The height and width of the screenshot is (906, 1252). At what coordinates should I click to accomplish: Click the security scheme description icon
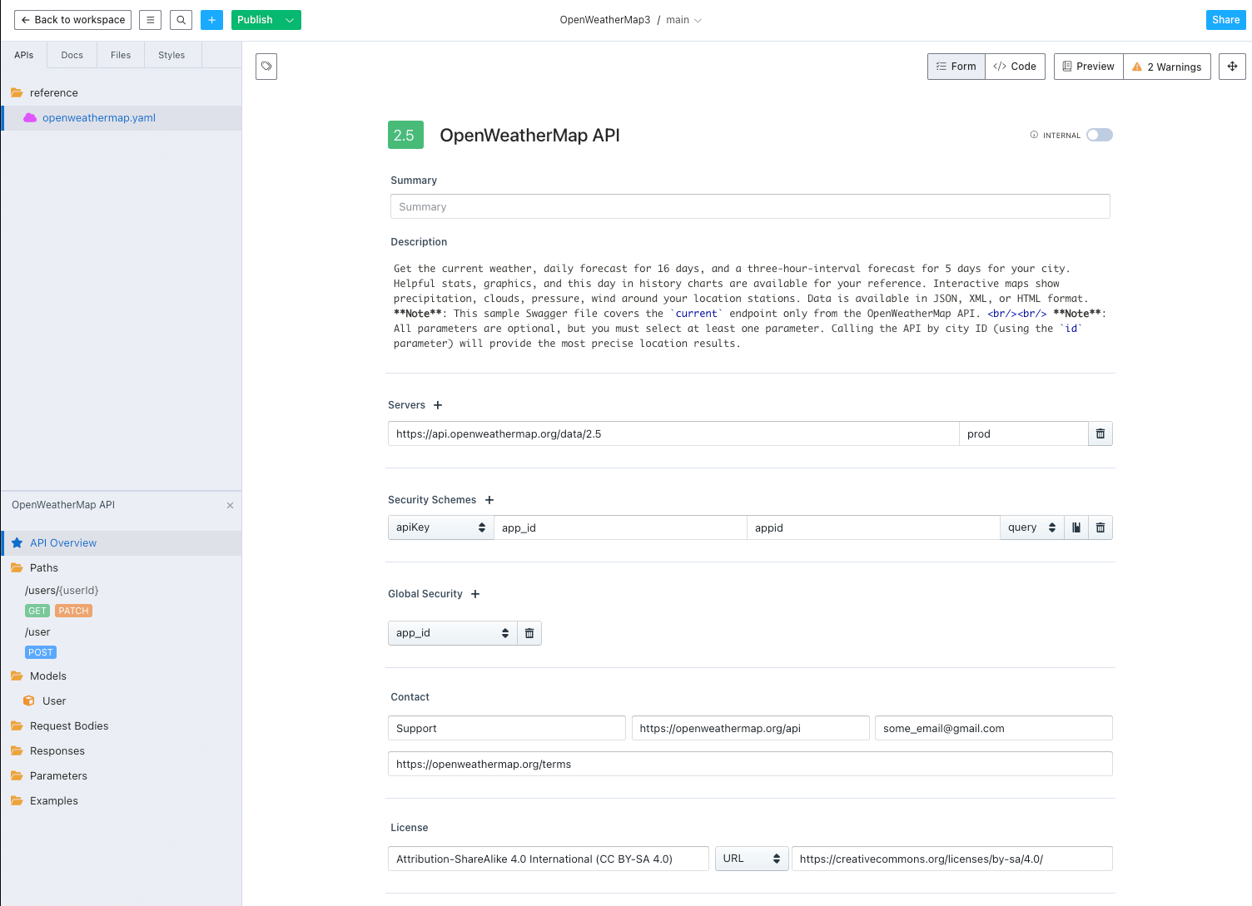point(1076,527)
